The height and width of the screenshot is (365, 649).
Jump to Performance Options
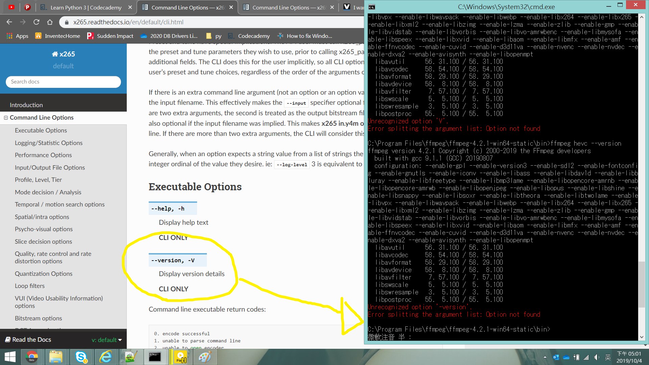(x=43, y=155)
